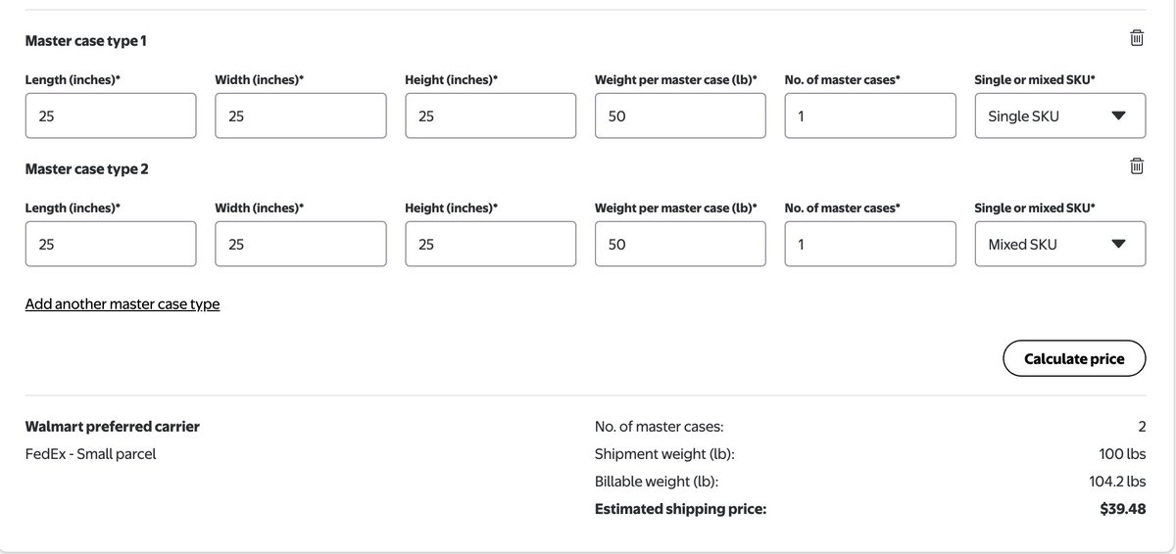Click the estimated shipping price $39.48
The height and width of the screenshot is (554, 1176).
[1122, 509]
